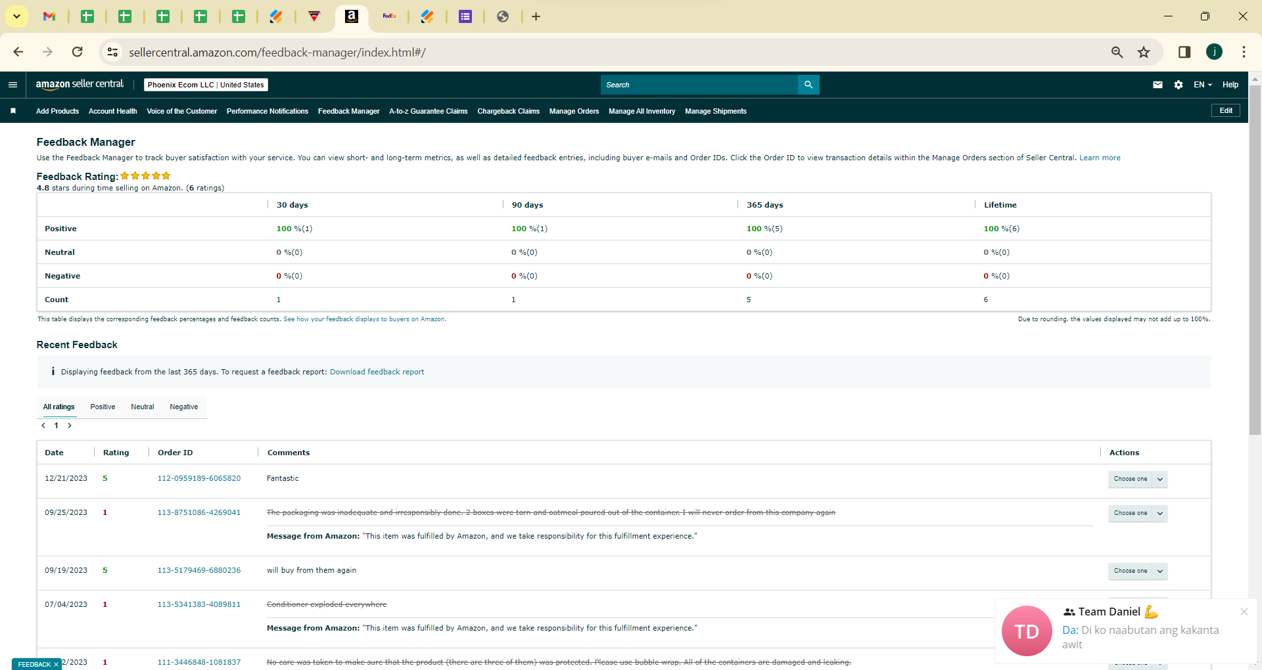Image resolution: width=1262 pixels, height=670 pixels.
Task: Open Choose one dropdown for order 113-8751086-4269041
Action: [1138, 514]
